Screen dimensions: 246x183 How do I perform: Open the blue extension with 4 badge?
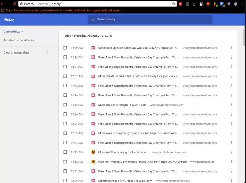tap(222, 4)
